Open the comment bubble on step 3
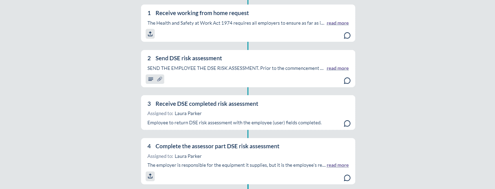Screen dimensions: 495x189 [347, 124]
